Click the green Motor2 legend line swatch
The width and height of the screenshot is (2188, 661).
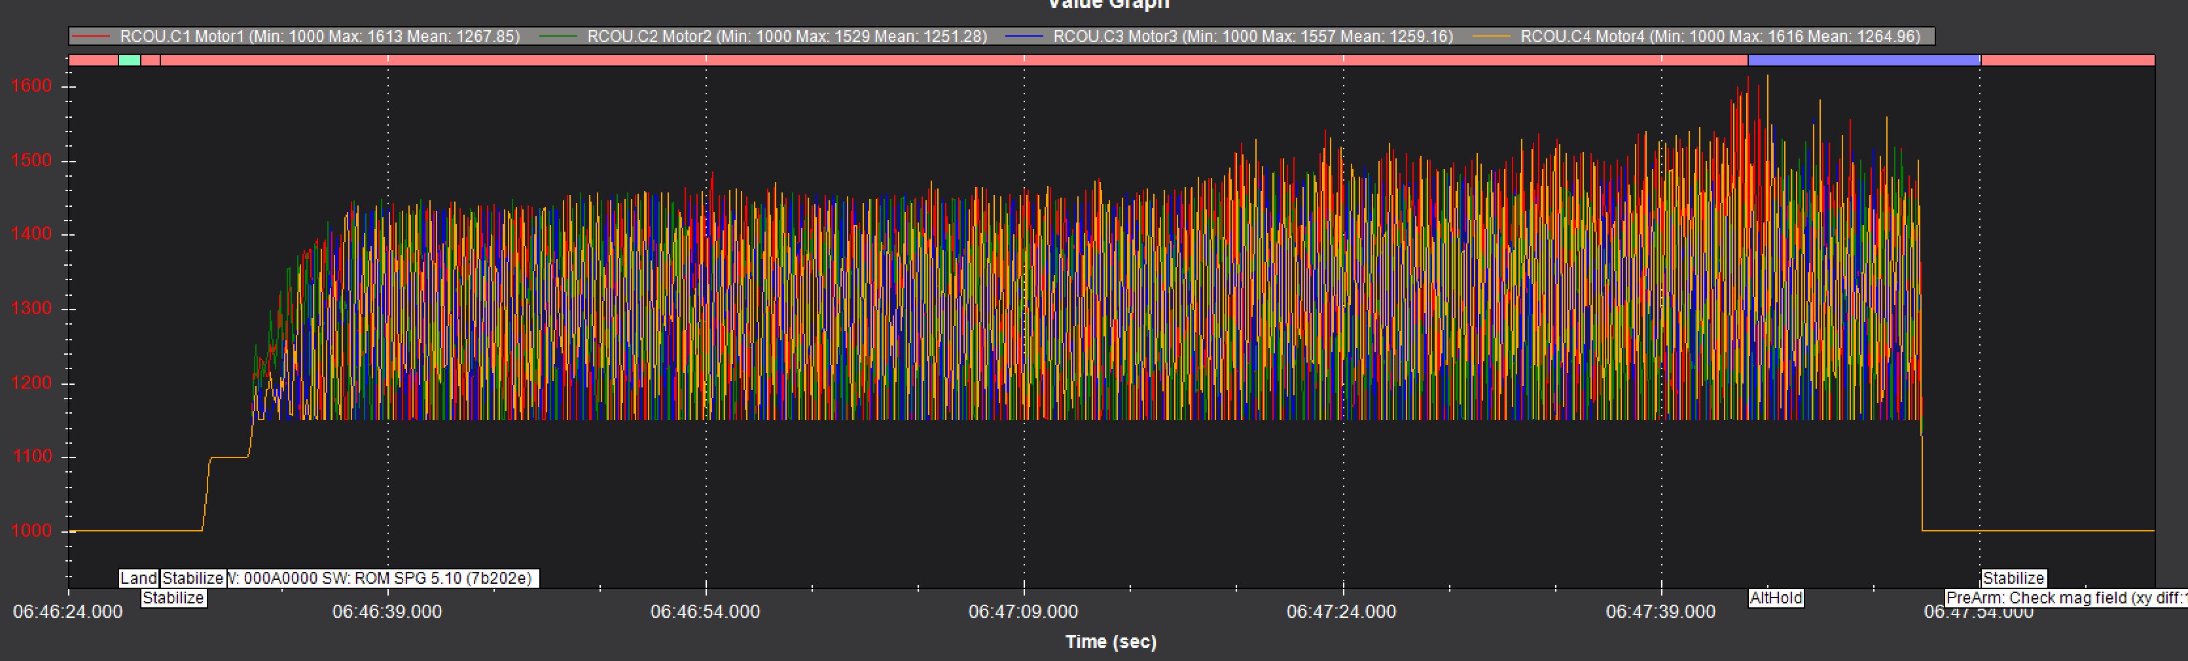pyautogui.click(x=558, y=37)
